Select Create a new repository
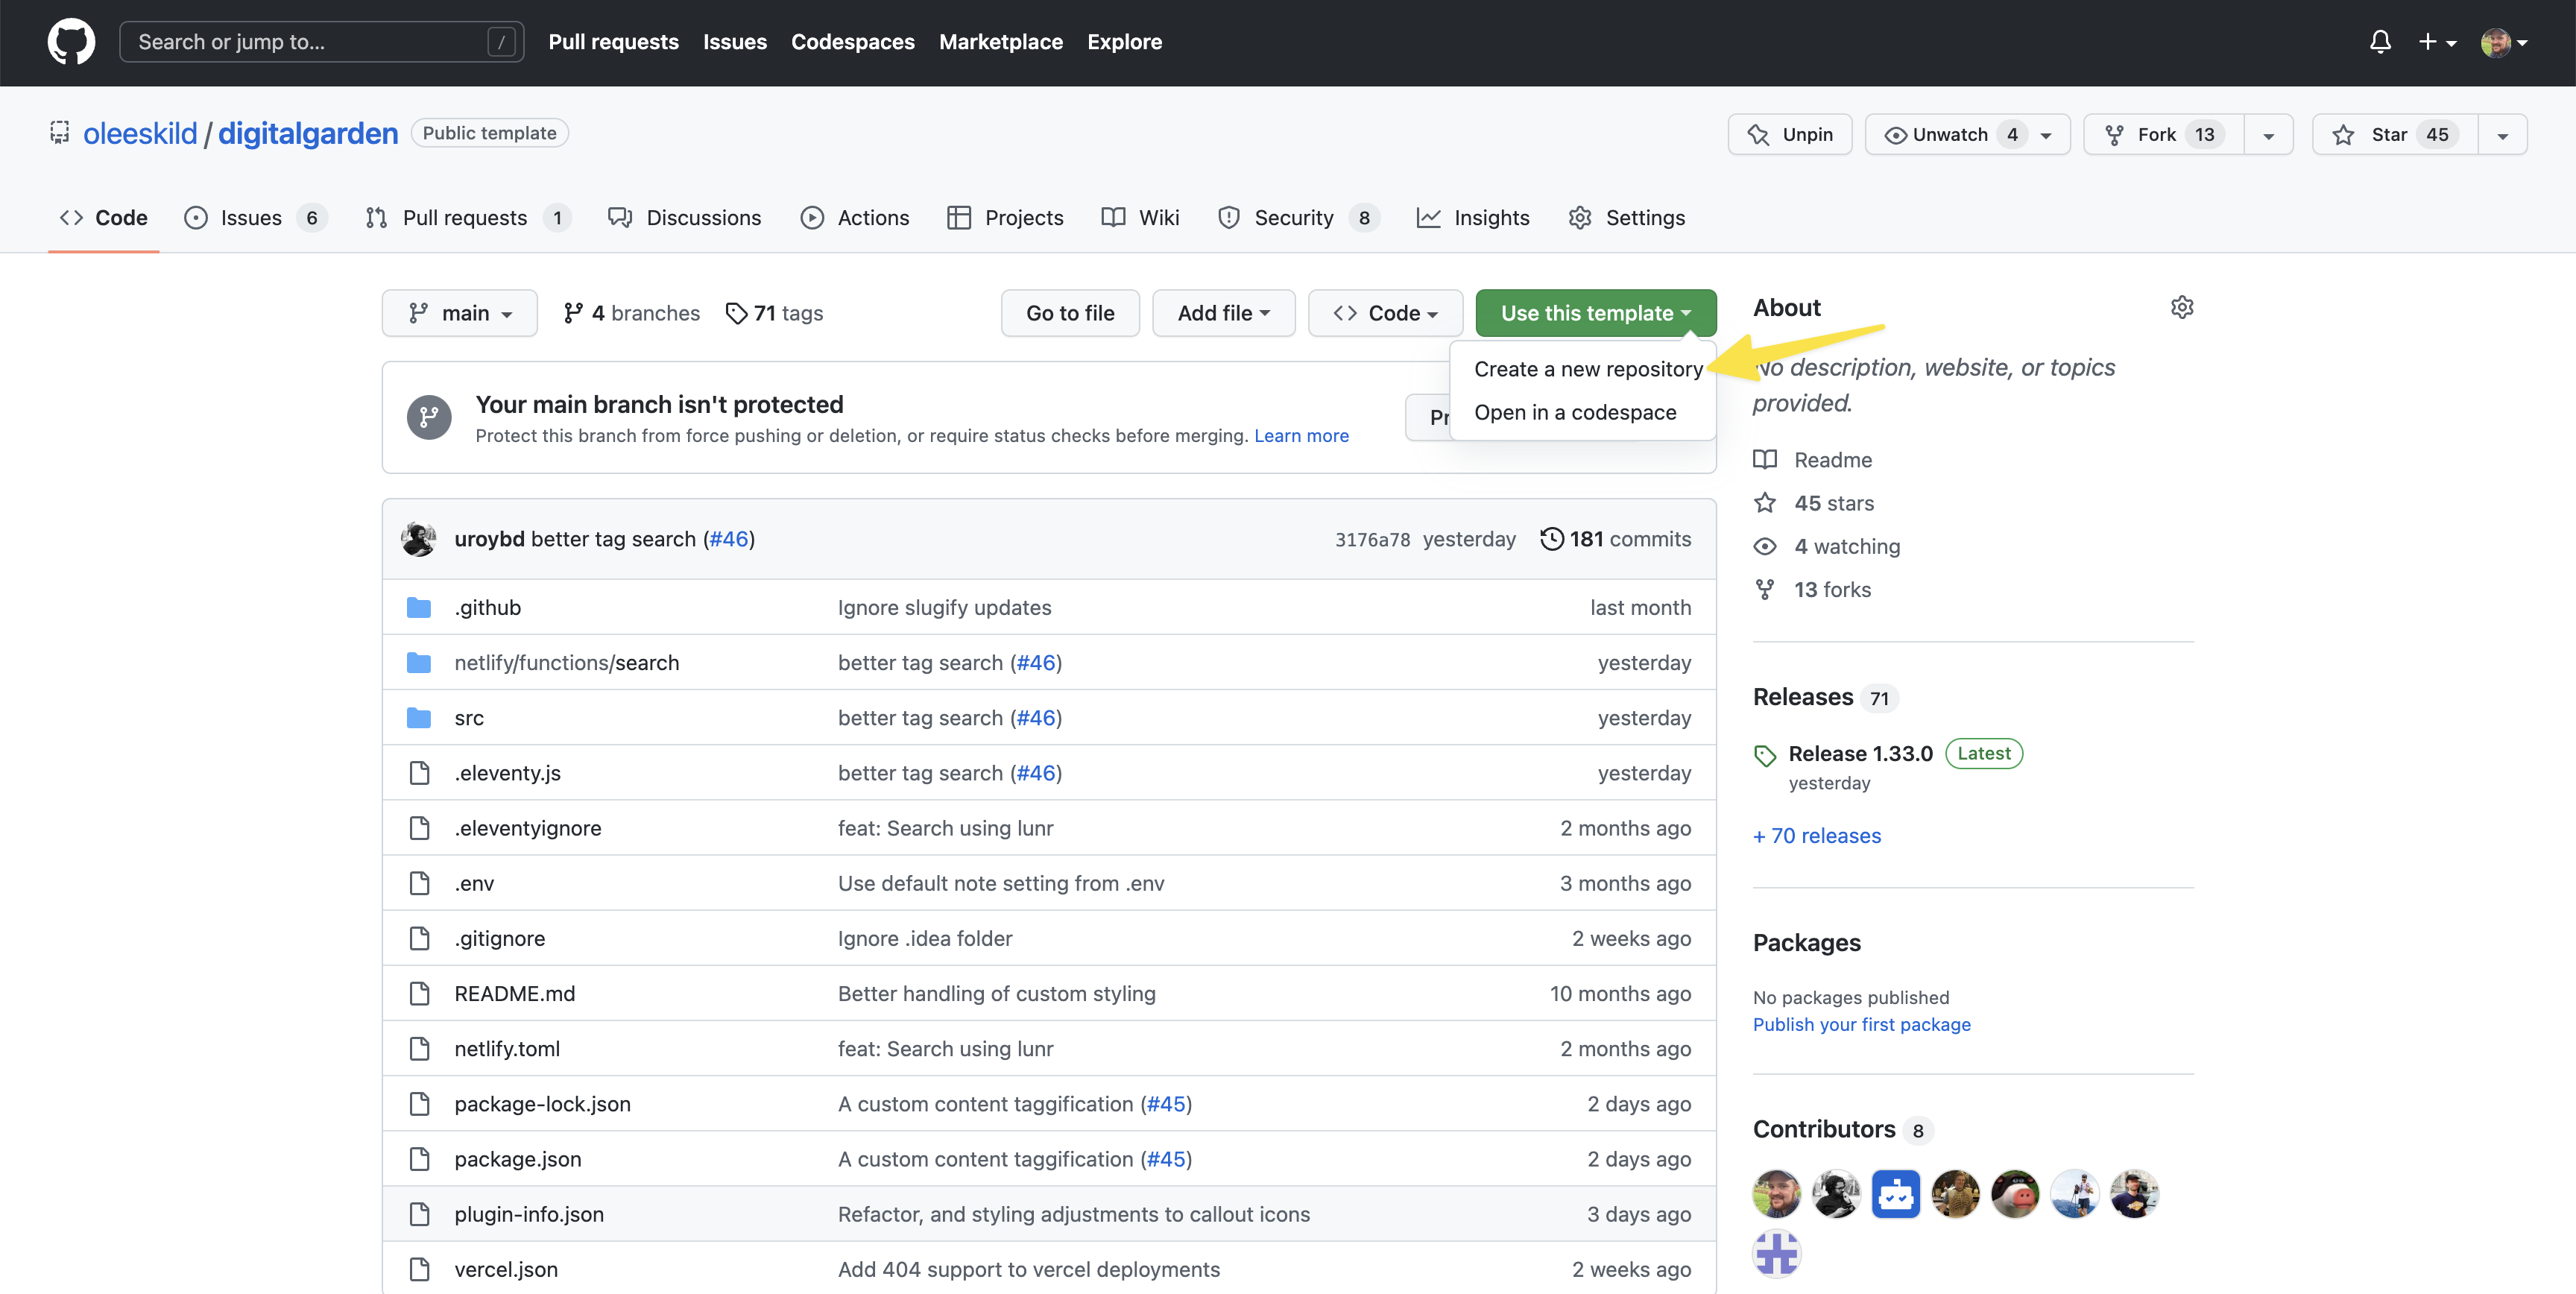2576x1294 pixels. (x=1586, y=368)
